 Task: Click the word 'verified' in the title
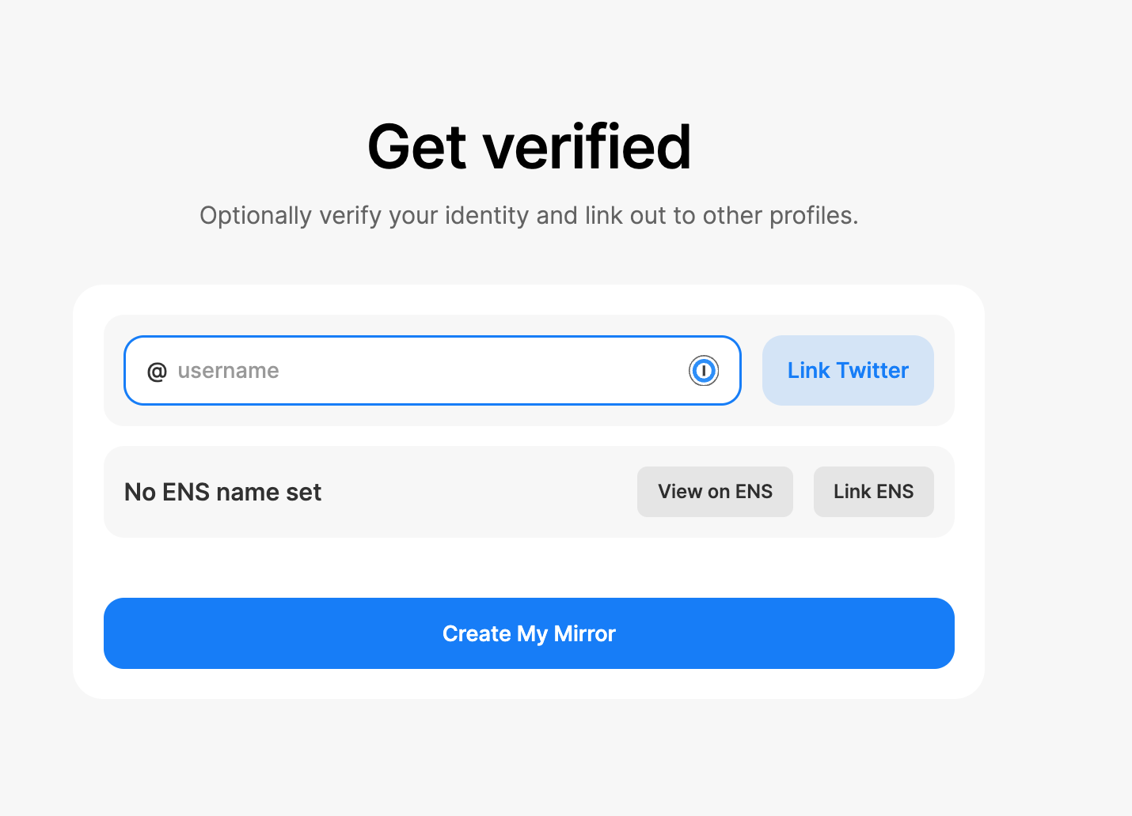(587, 147)
